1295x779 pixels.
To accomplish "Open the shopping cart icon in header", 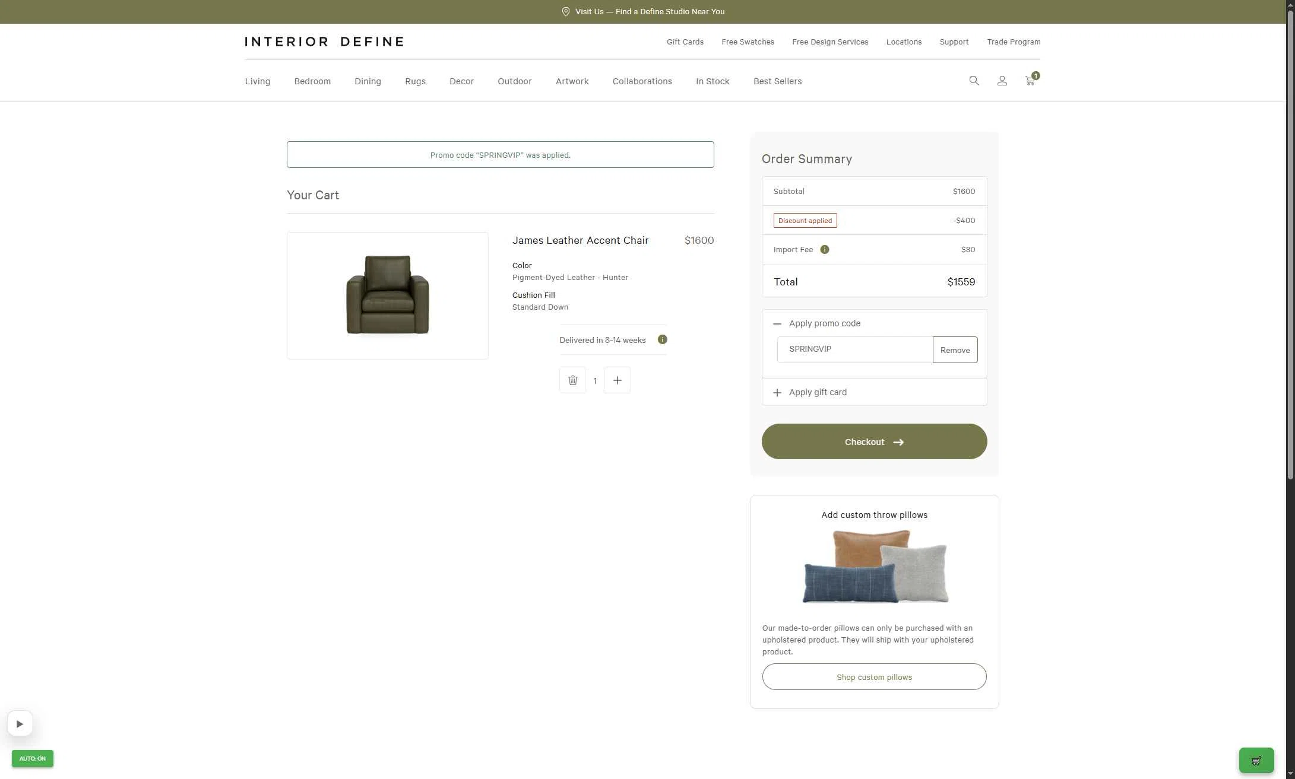I will [x=1030, y=81].
